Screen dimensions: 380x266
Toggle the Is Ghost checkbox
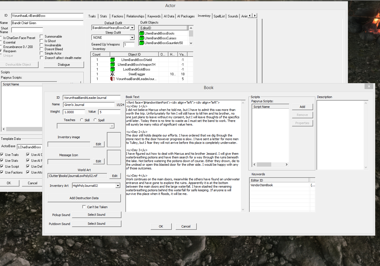pyautogui.click(x=41, y=41)
